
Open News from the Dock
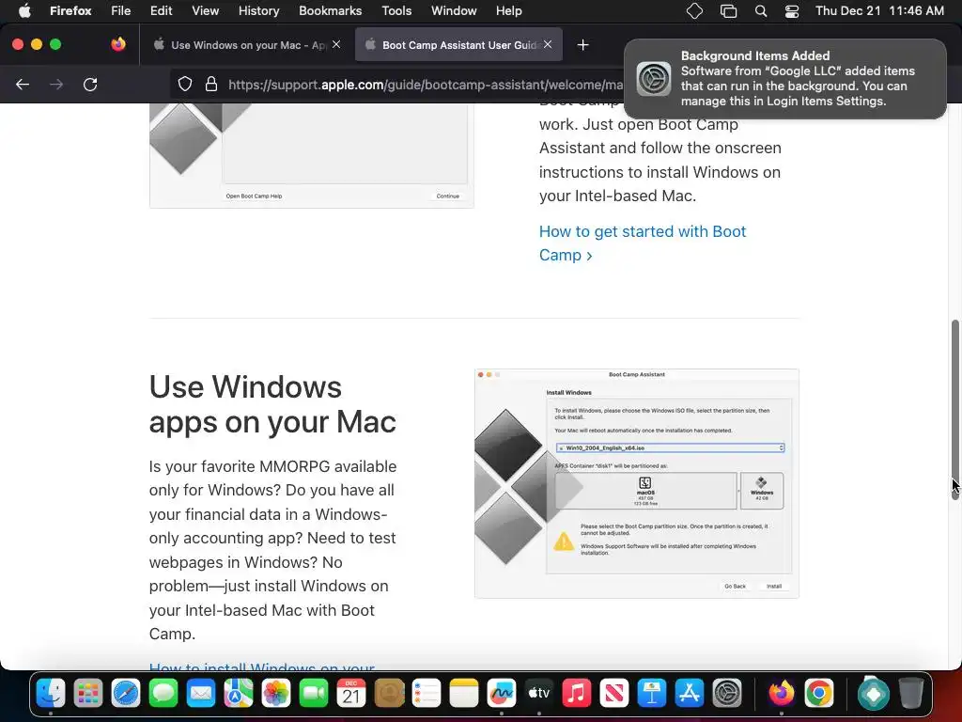tap(614, 694)
